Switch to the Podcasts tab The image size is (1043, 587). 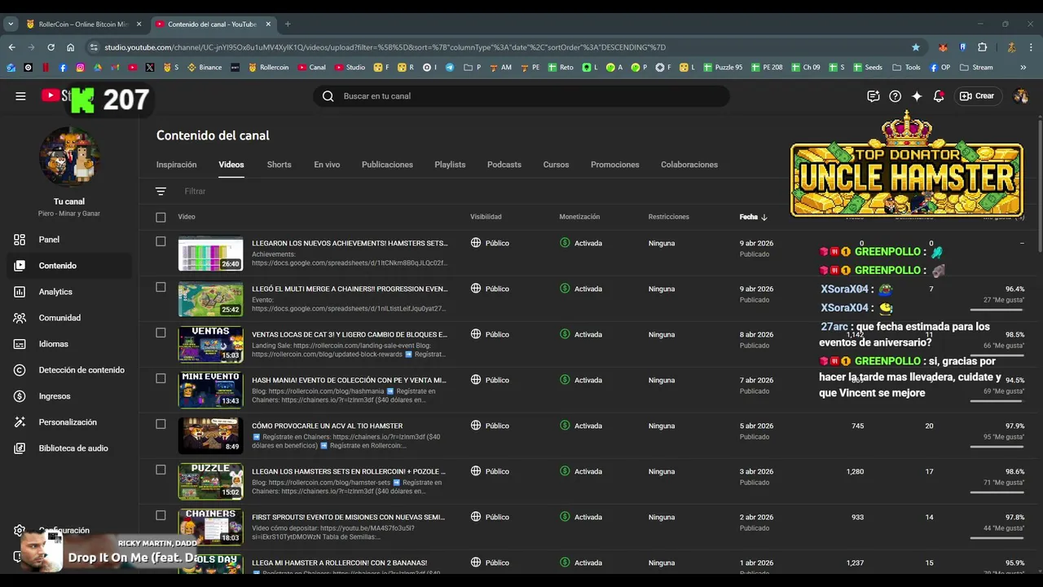tap(504, 165)
